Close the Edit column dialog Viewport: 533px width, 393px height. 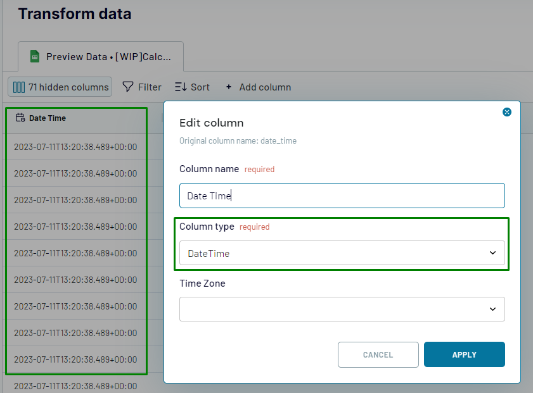[x=506, y=112]
